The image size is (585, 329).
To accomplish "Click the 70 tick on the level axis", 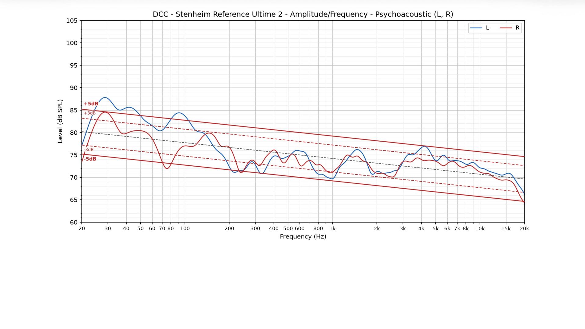I will 74,178.
